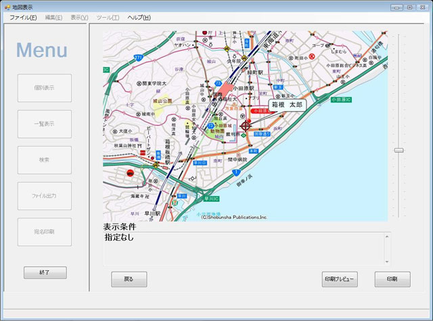
Task: Click the 指定なし display condition text box
Action: click(244, 249)
